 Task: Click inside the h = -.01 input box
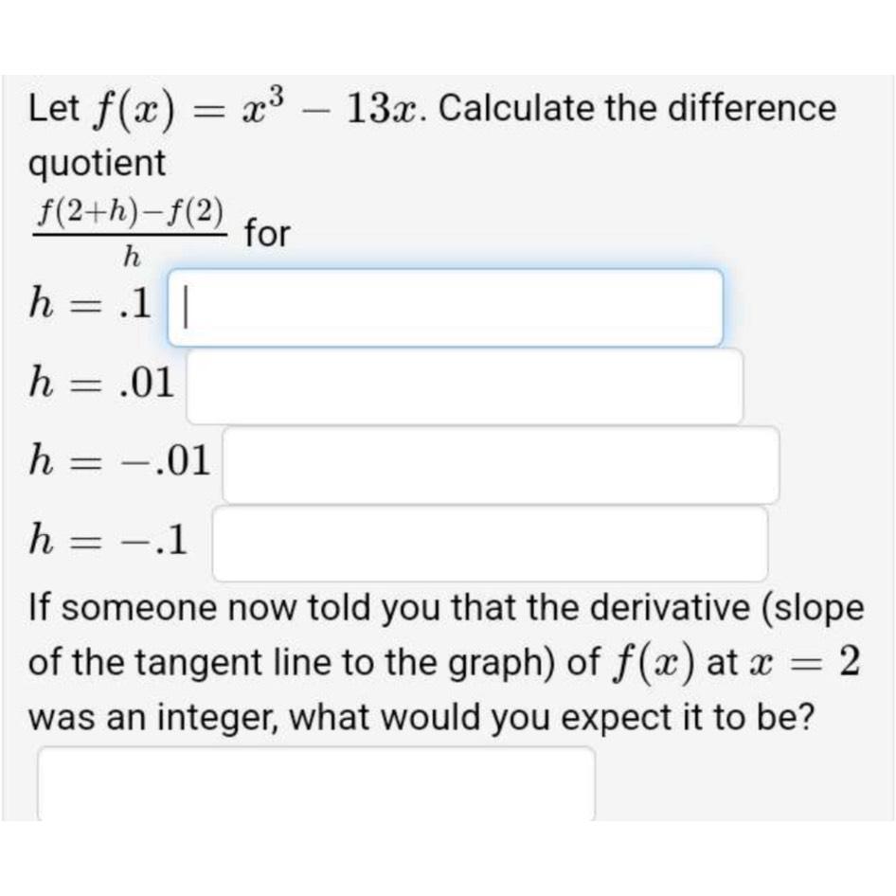click(502, 464)
